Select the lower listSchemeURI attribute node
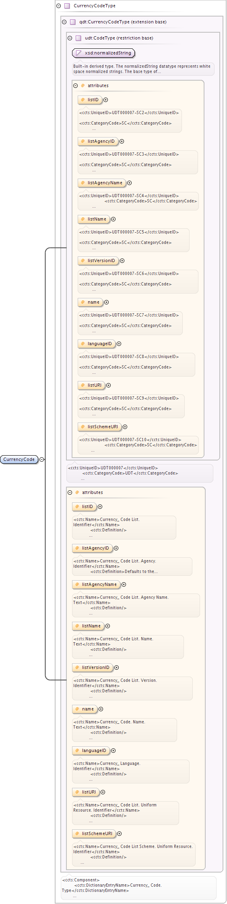 94,834
